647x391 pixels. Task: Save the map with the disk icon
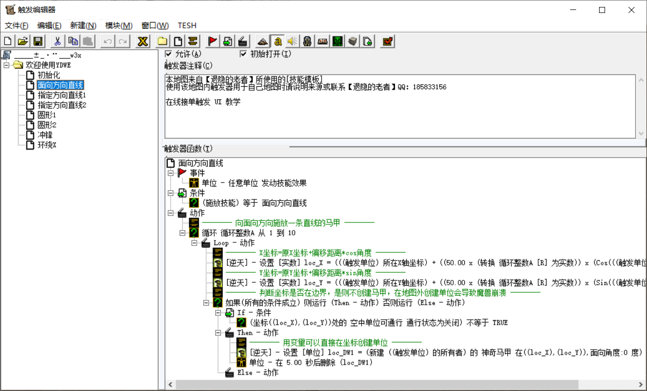click(x=37, y=41)
